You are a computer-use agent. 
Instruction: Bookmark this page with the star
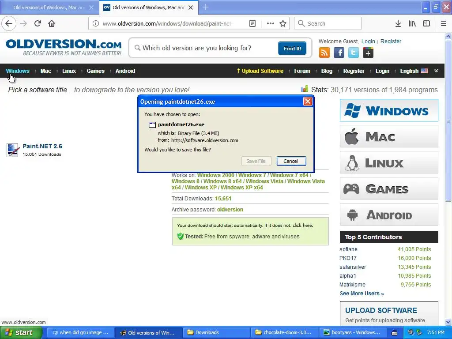(283, 23)
